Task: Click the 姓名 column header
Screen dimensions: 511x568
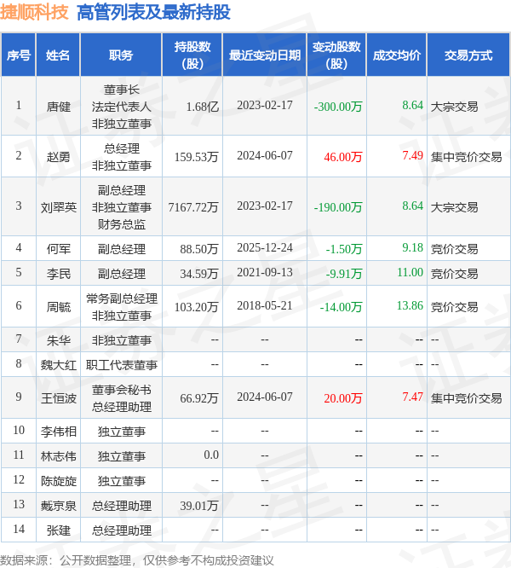Action: [x=58, y=55]
